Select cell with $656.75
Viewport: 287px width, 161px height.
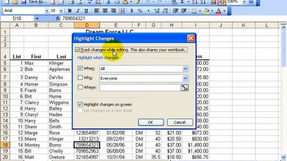coord(196,157)
